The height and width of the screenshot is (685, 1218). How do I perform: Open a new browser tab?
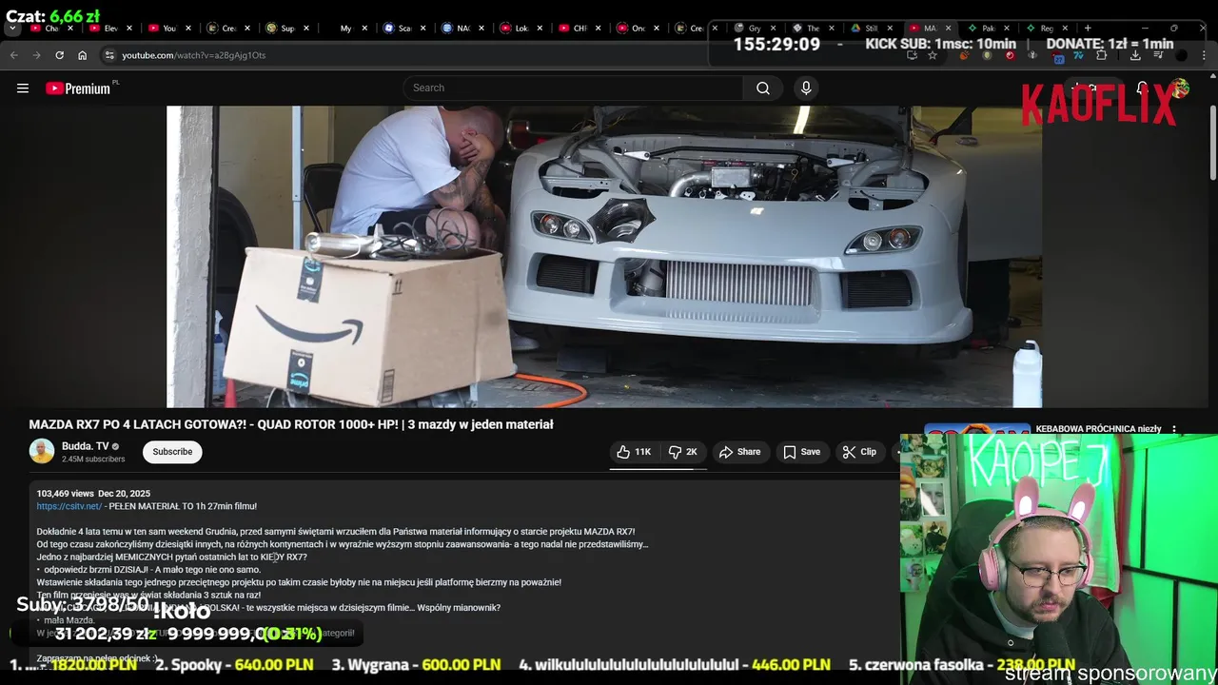pyautogui.click(x=1088, y=28)
